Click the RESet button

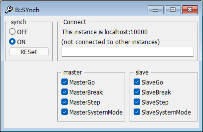29,52
